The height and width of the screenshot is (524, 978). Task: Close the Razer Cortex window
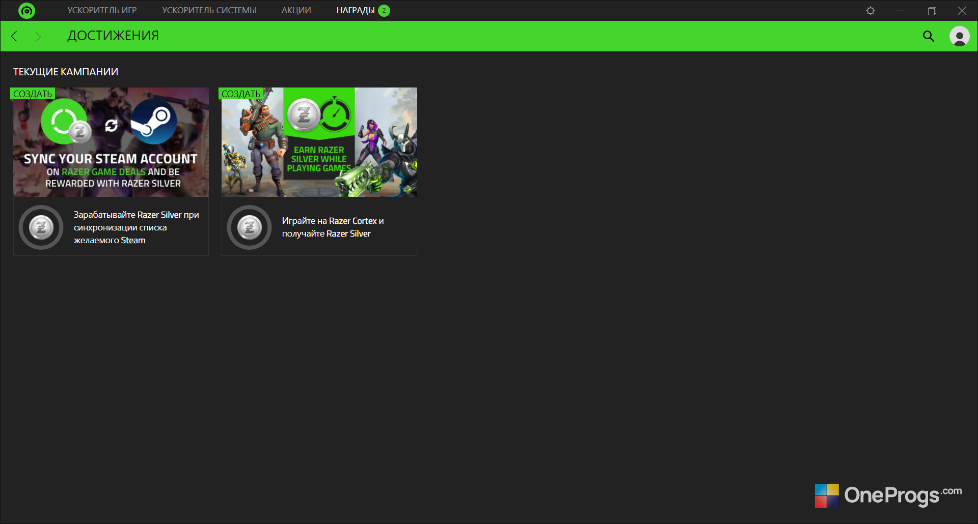(x=962, y=11)
